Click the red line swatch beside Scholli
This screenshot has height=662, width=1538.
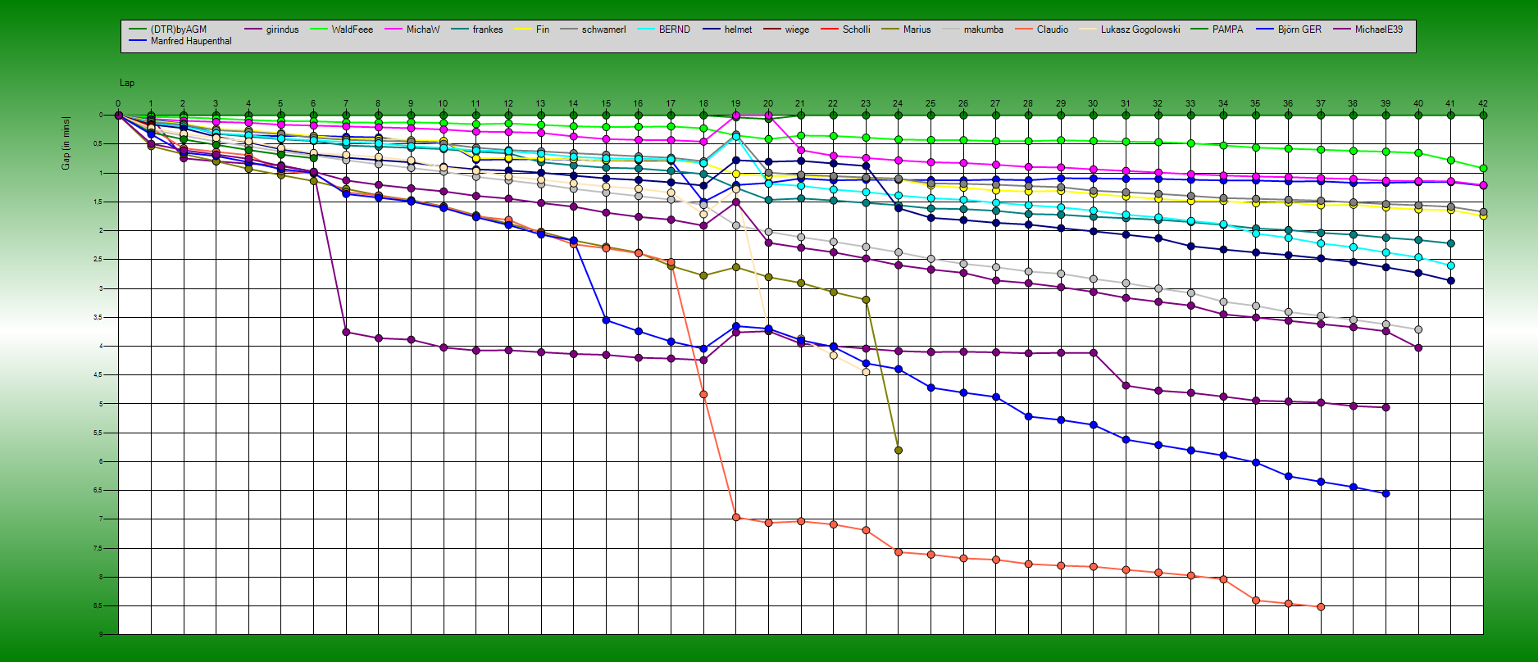[x=830, y=29]
